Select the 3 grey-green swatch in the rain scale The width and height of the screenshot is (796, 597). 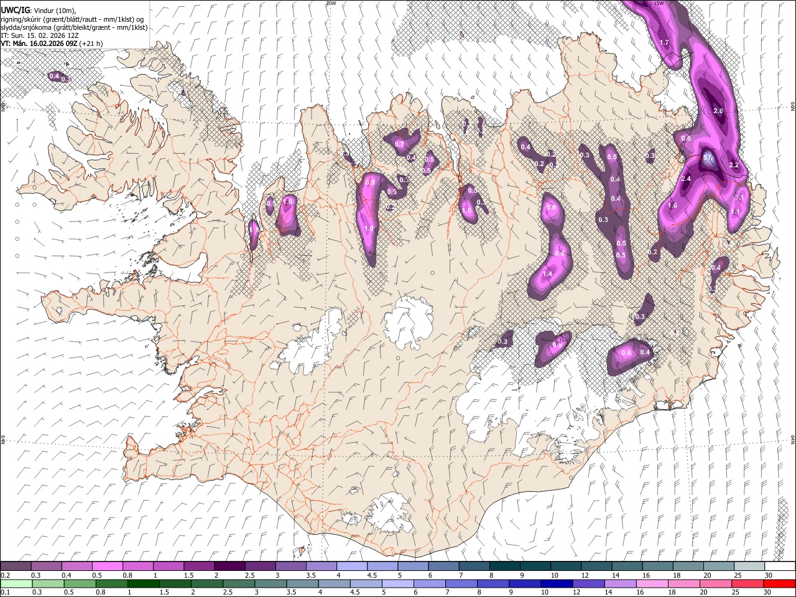pos(271,583)
